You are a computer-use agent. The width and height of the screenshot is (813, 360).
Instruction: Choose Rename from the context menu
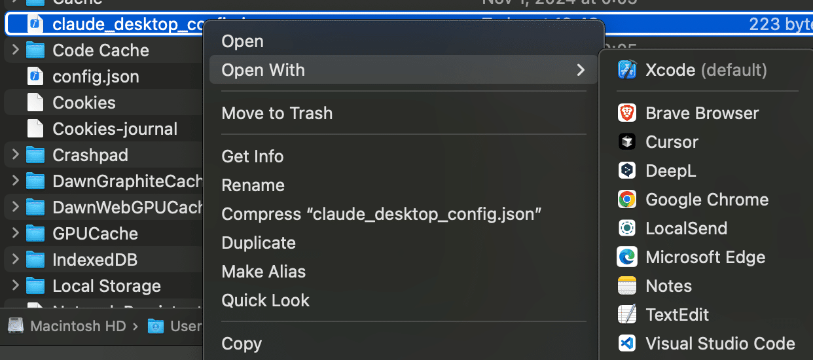253,185
